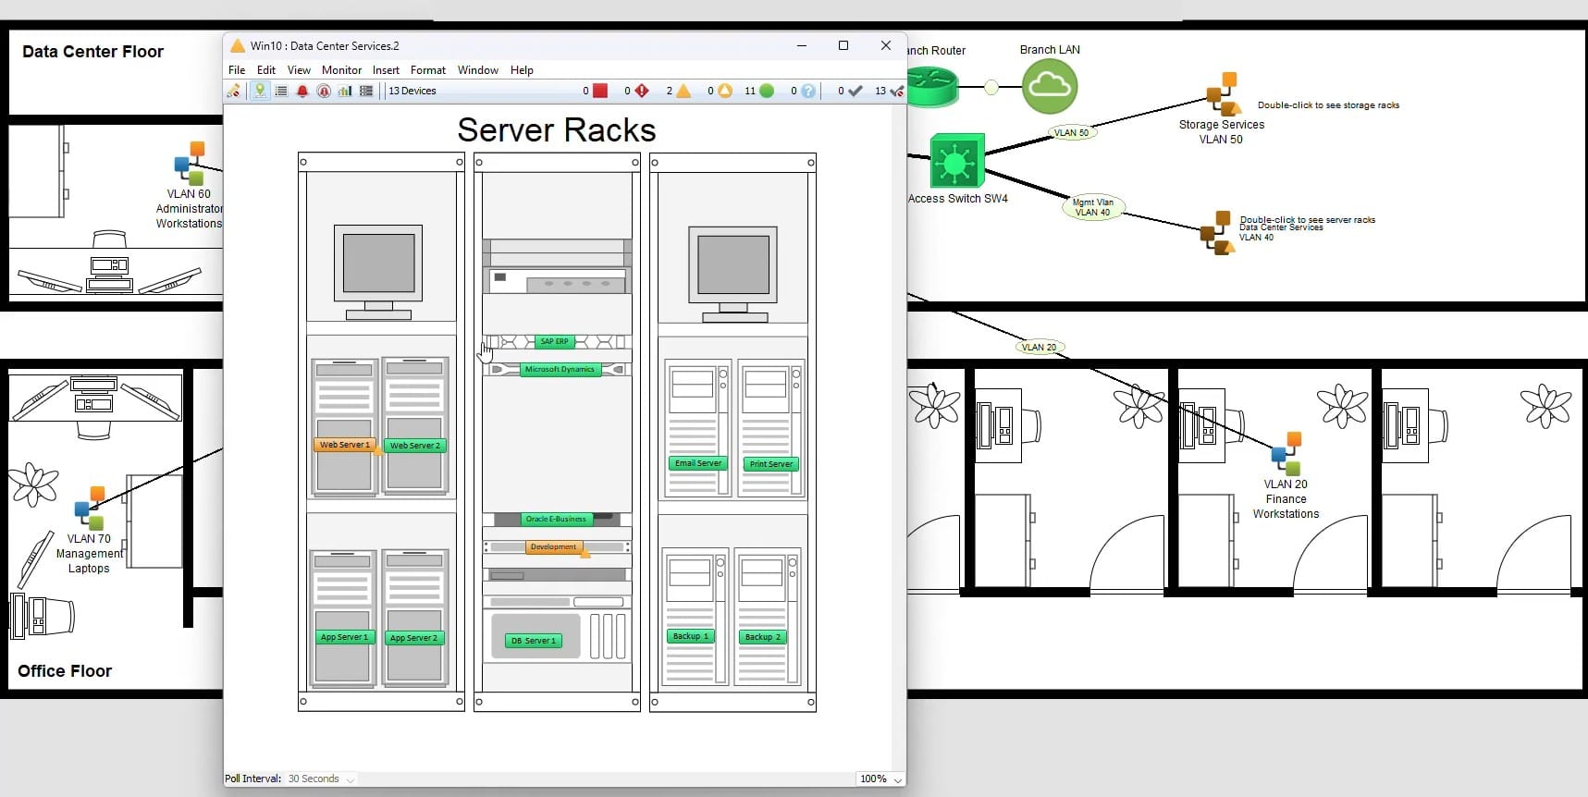1588x797 pixels.
Task: Click the SAP ERP server label
Action: (554, 341)
